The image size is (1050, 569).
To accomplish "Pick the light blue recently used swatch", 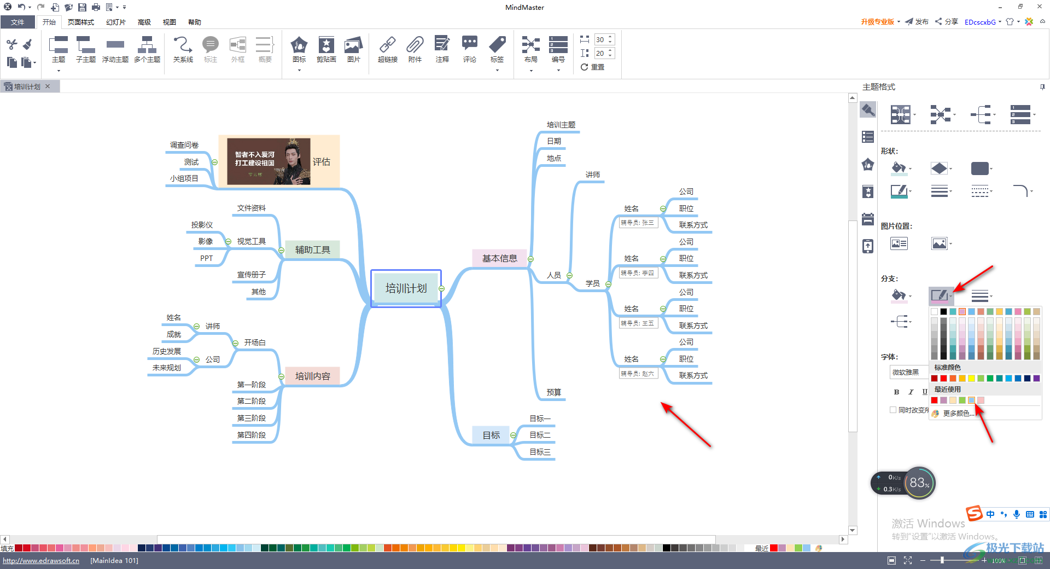I will (971, 400).
